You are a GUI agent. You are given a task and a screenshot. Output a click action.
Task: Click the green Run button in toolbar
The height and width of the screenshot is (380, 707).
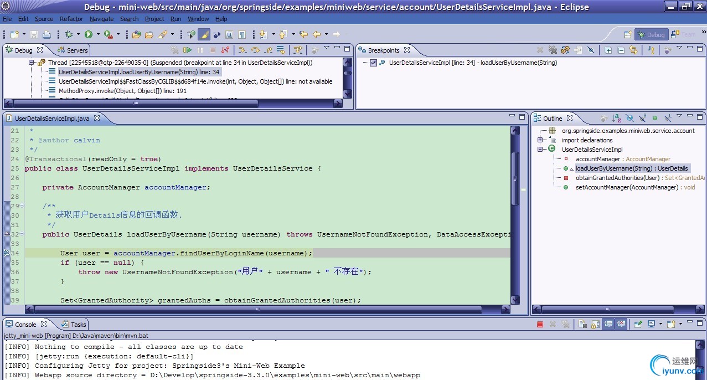[88, 34]
